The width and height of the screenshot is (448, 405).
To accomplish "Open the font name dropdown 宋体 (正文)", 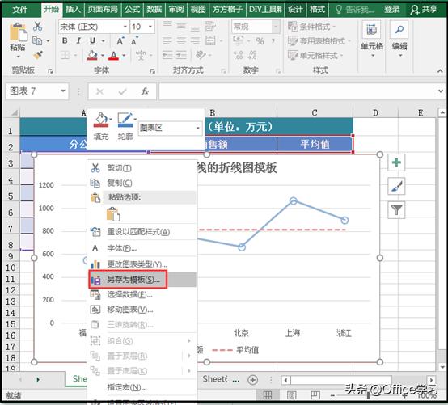I will tap(125, 27).
